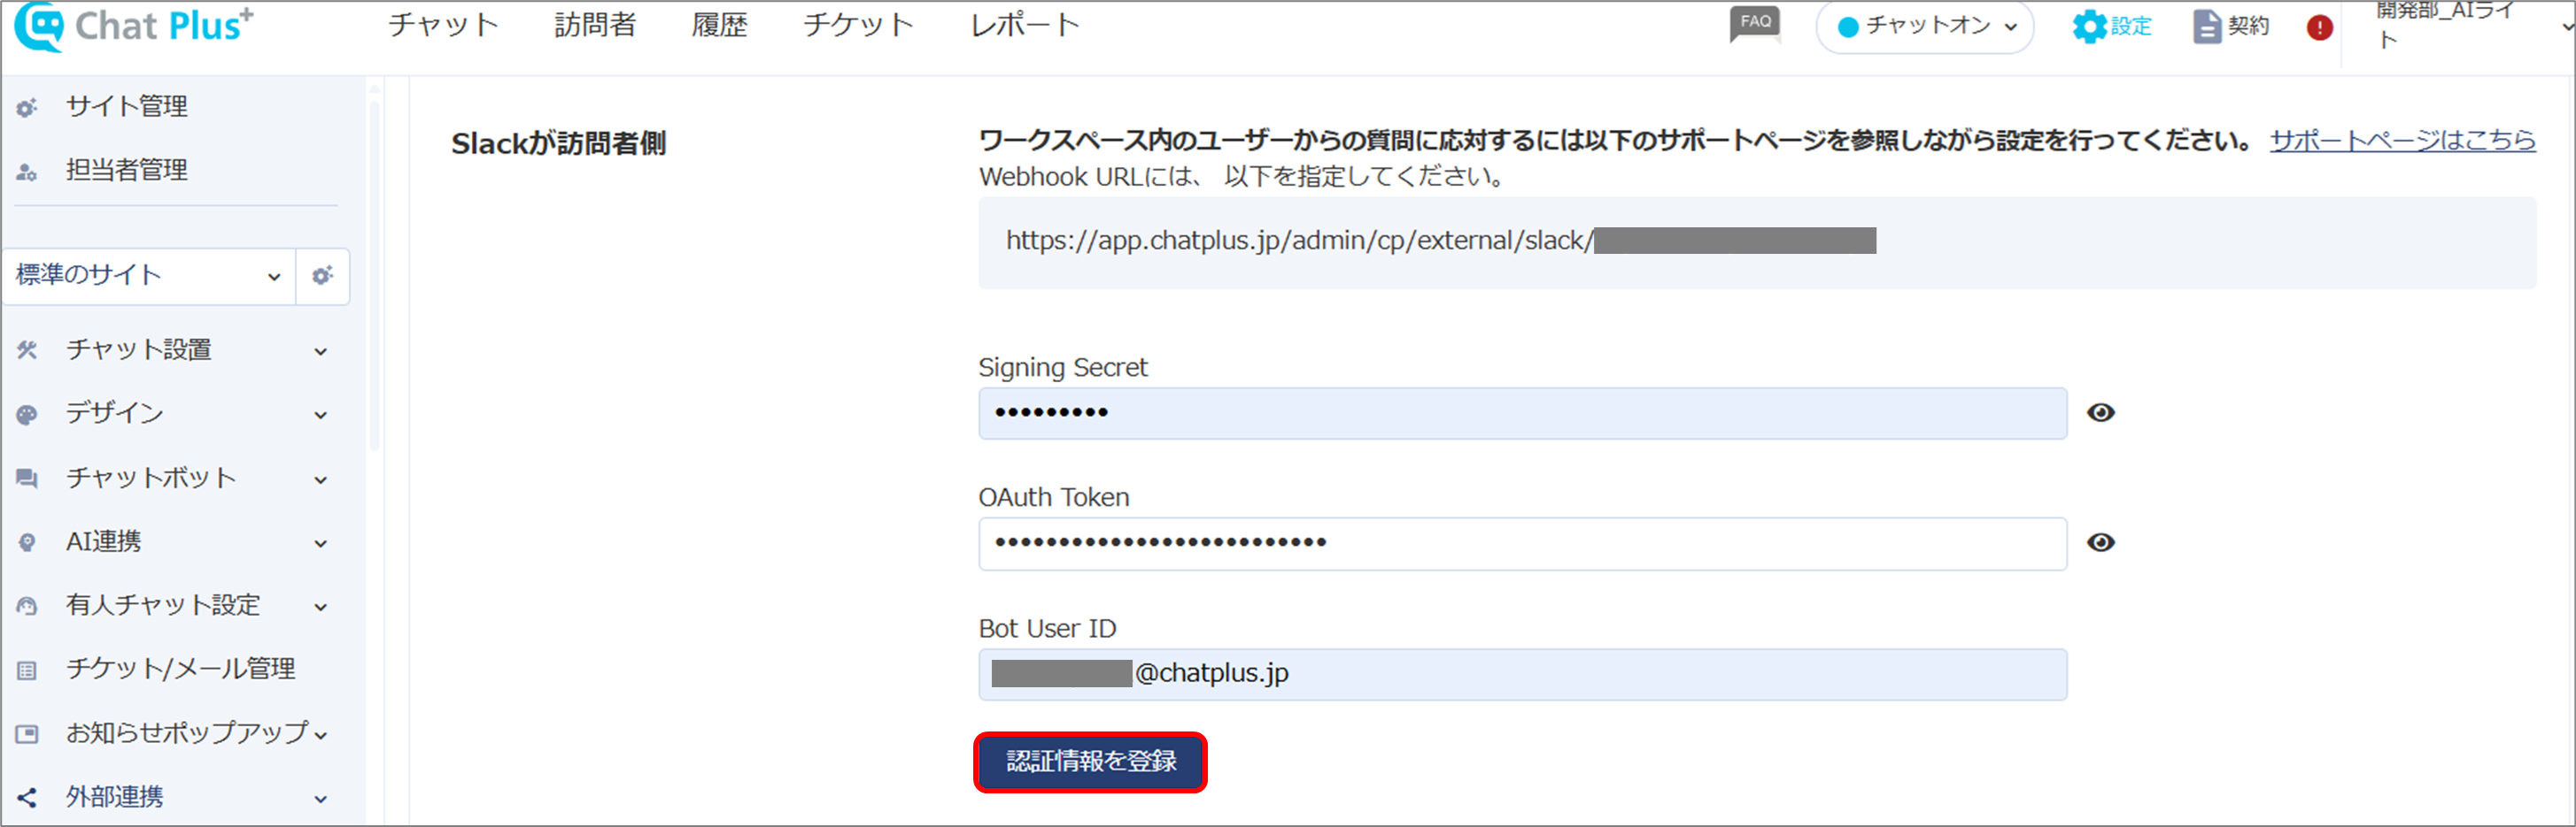Select 担当者管理 in the sidebar
This screenshot has height=827, width=2576.
127,171
